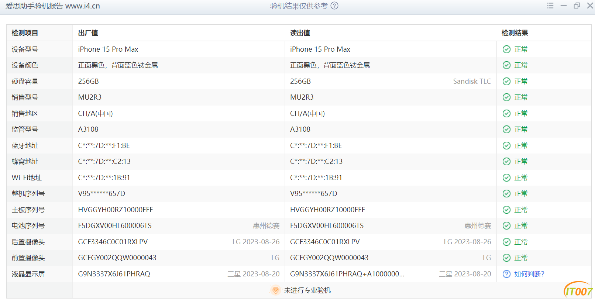Image resolution: width=595 pixels, height=300 pixels.
Task: Click the 前置摄像头 row label
Action: [28, 258]
